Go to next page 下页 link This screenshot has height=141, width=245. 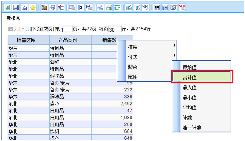pos(37,29)
